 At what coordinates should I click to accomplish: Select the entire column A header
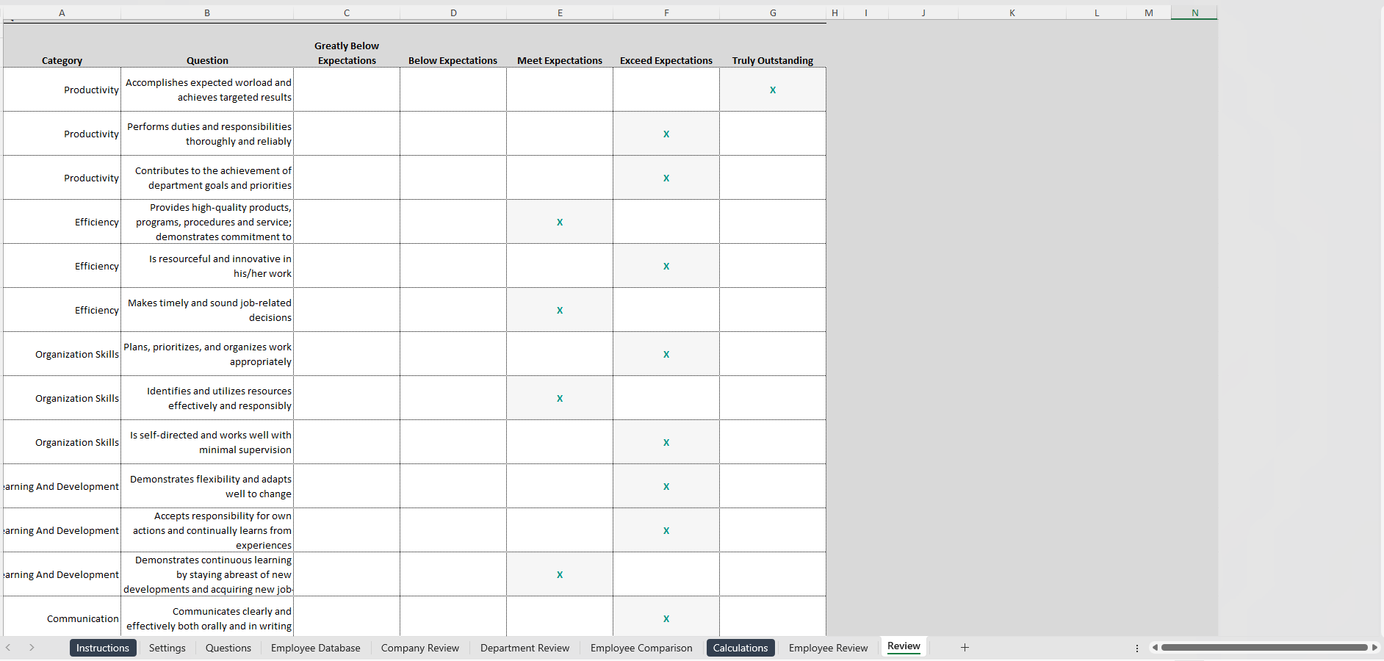point(62,12)
